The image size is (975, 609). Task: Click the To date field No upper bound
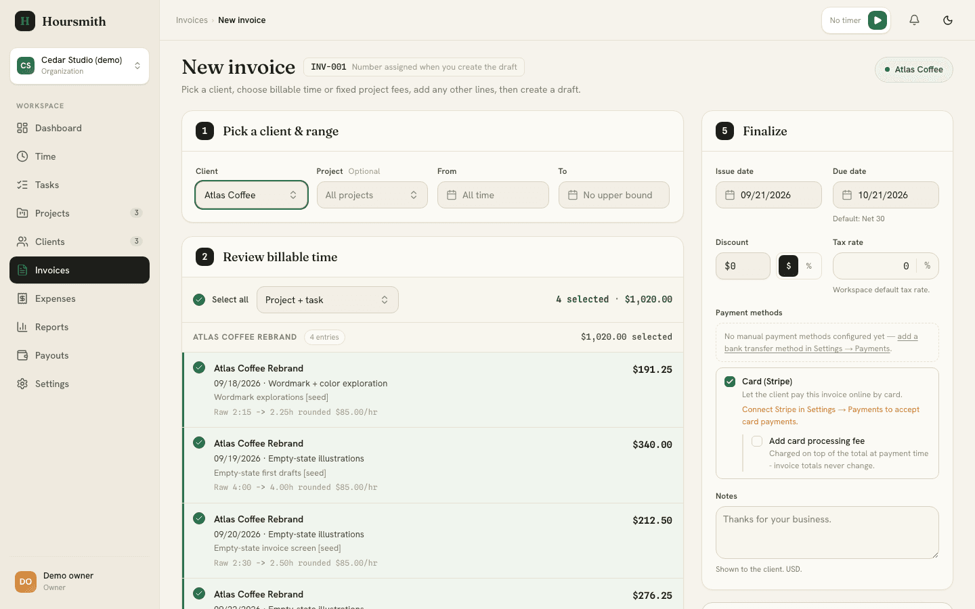[x=614, y=195]
